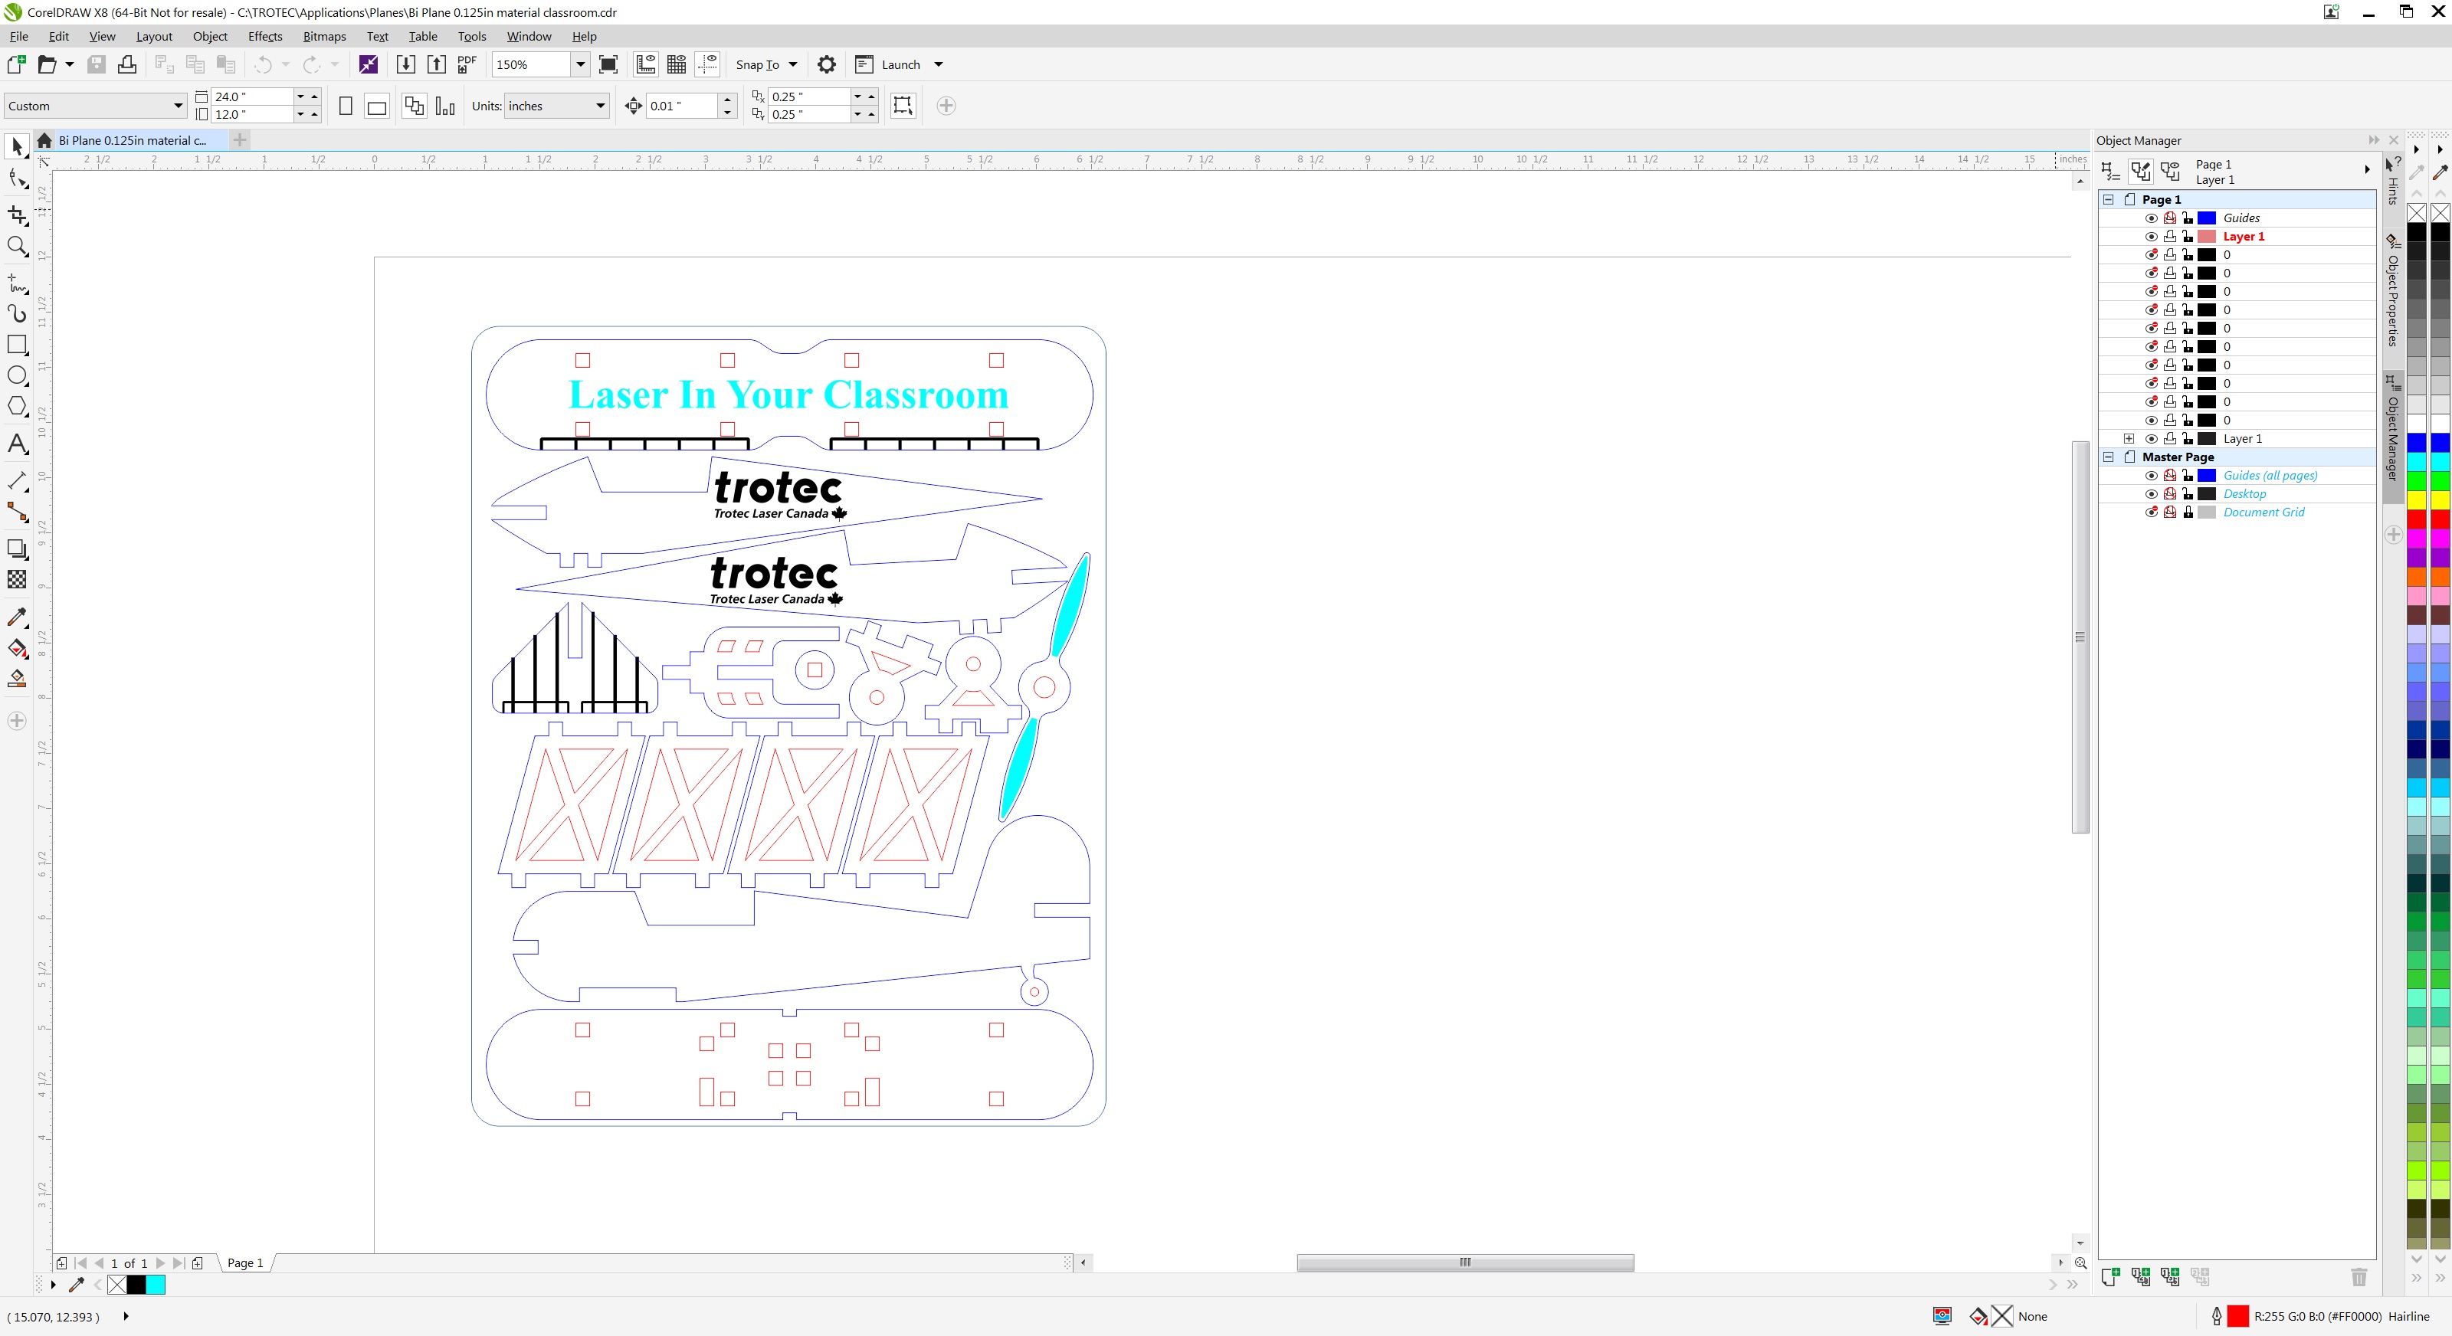
Task: Collapse the Master Page tree node
Action: (x=2109, y=457)
